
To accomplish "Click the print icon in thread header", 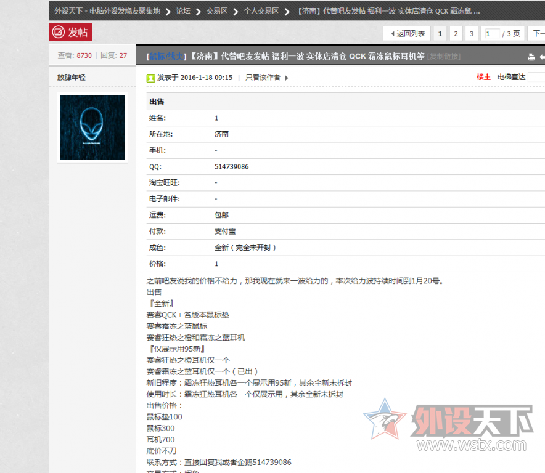I will click(x=531, y=57).
